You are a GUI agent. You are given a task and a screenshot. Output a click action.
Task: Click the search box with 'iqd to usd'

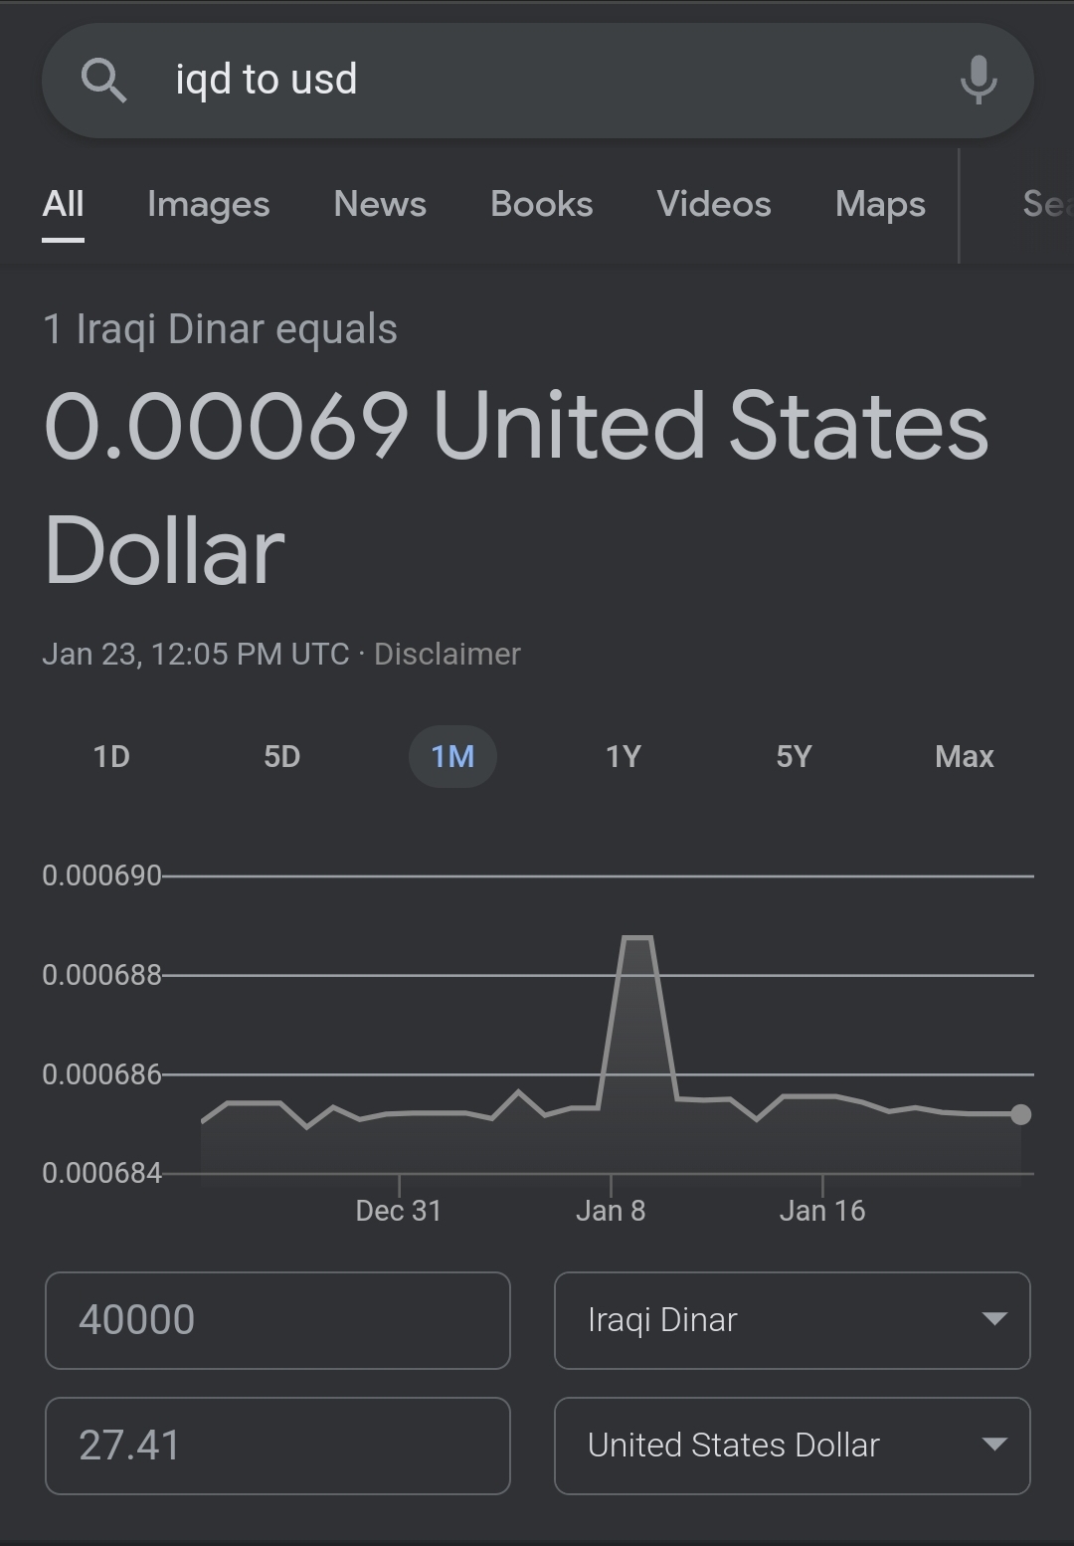tap(537, 80)
